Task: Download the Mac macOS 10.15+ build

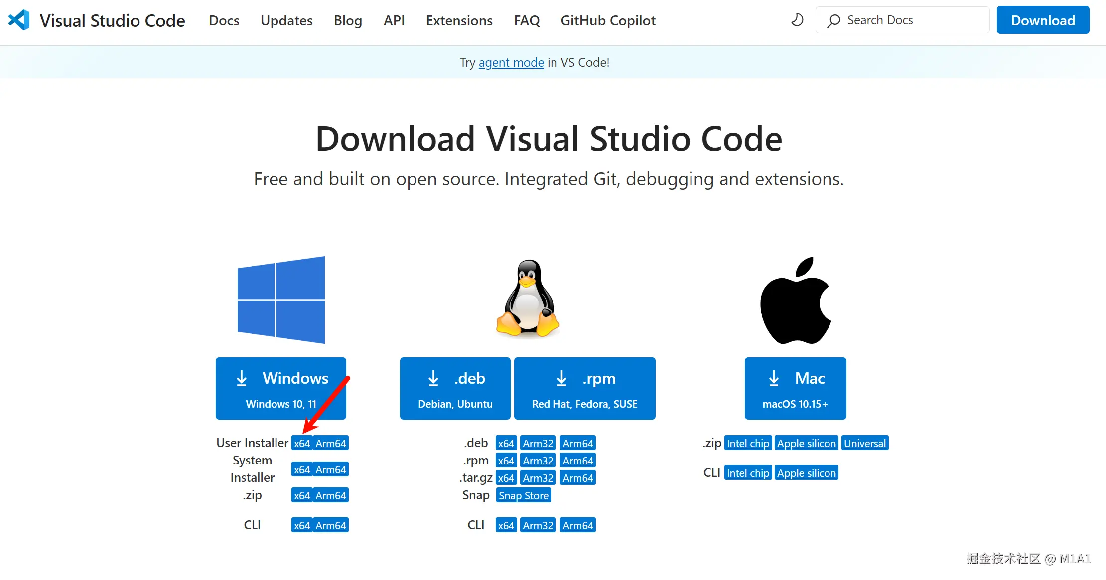Action: 795,388
